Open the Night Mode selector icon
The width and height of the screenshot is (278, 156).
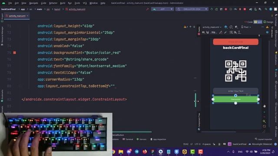pos(236,27)
